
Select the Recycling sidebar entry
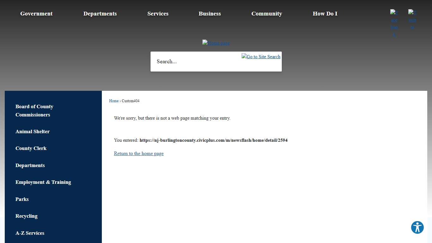tap(26, 216)
